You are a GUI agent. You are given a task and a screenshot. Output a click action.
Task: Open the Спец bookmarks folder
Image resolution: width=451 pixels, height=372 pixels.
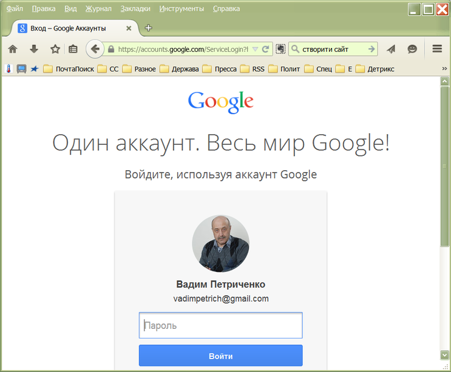[318, 69]
